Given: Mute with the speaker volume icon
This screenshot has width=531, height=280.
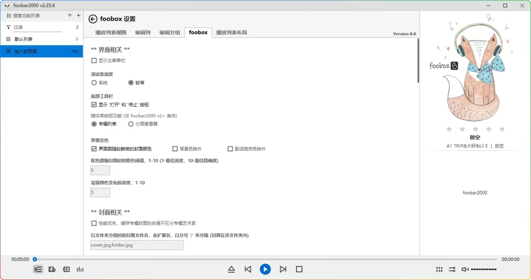Looking at the screenshot, I should (465, 269).
